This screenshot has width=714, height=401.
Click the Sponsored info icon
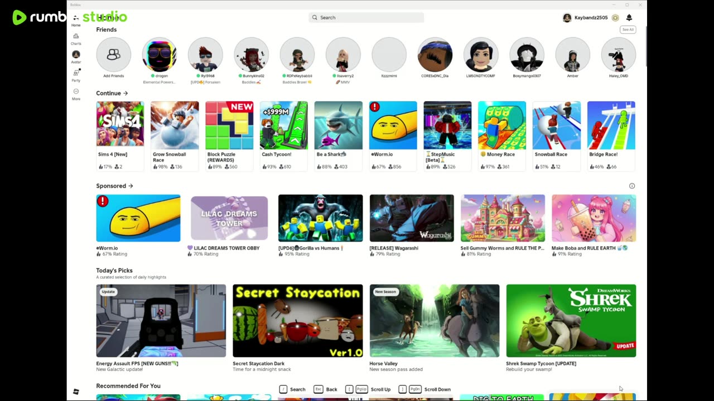(x=632, y=186)
